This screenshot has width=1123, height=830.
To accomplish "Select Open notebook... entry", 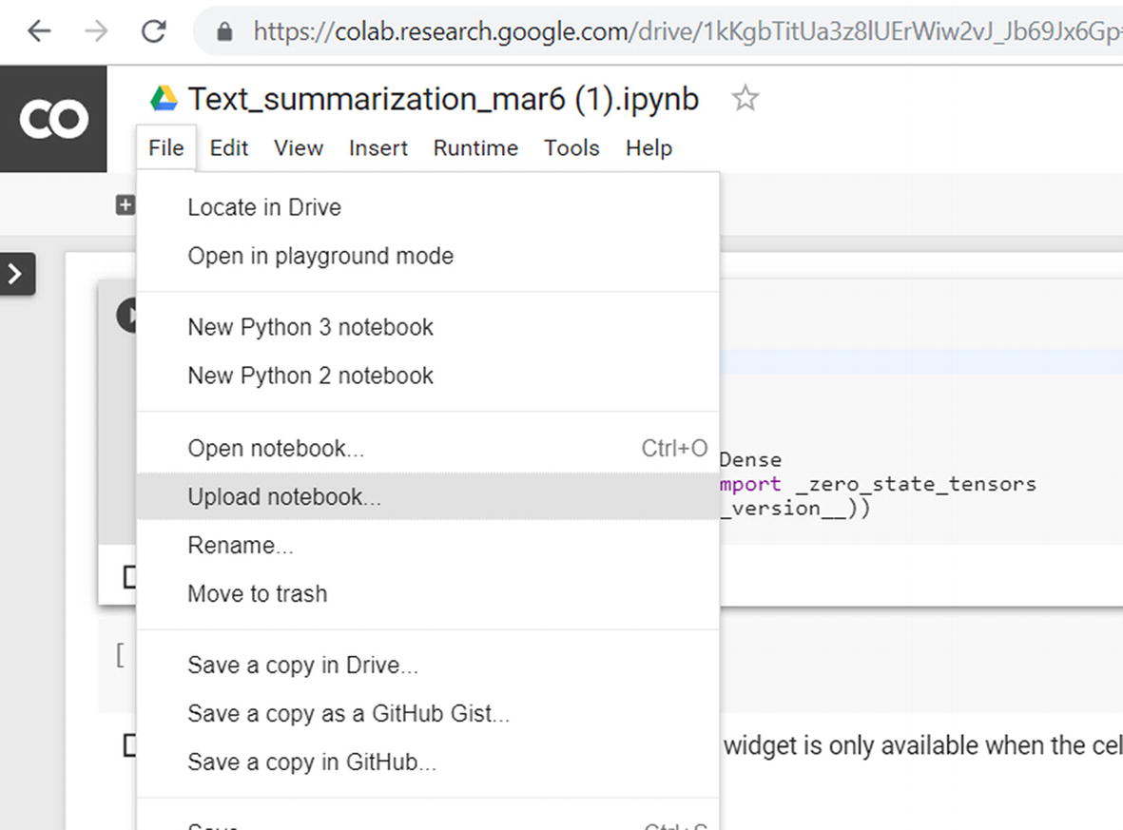I will 428,449.
